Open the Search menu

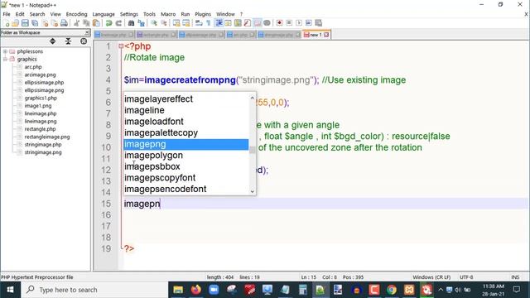[37, 14]
